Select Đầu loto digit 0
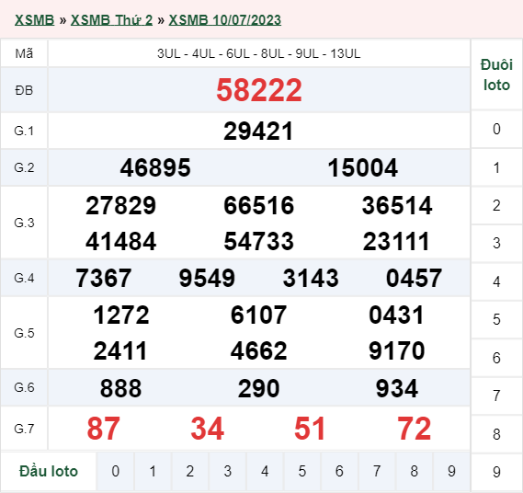The width and height of the screenshot is (523, 493). (x=116, y=471)
